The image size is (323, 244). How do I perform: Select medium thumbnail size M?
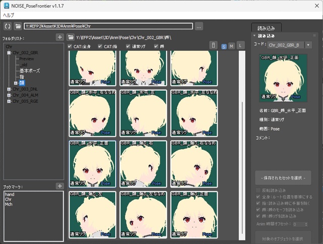(x=232, y=46)
